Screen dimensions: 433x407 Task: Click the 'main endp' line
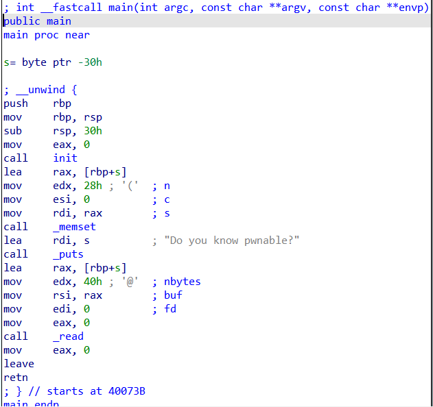pos(31,404)
